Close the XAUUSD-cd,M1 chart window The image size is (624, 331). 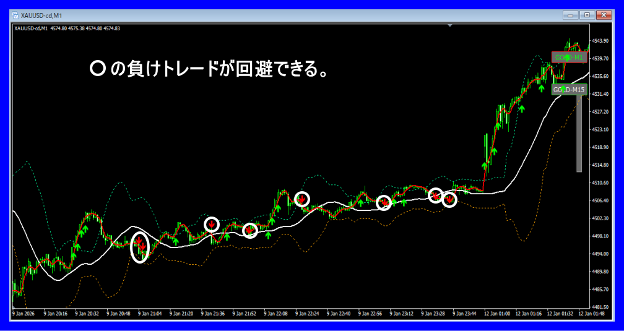point(602,14)
